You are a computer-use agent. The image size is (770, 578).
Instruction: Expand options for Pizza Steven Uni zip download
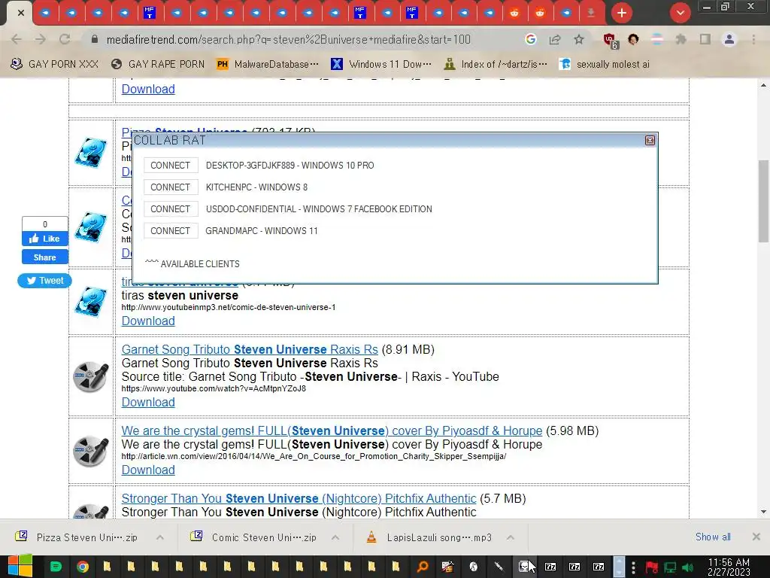coord(160,537)
